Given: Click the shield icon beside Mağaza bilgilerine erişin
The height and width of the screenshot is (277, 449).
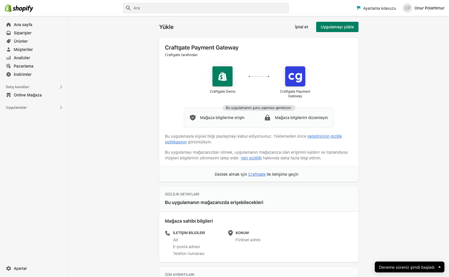Looking at the screenshot, I should coord(193,118).
